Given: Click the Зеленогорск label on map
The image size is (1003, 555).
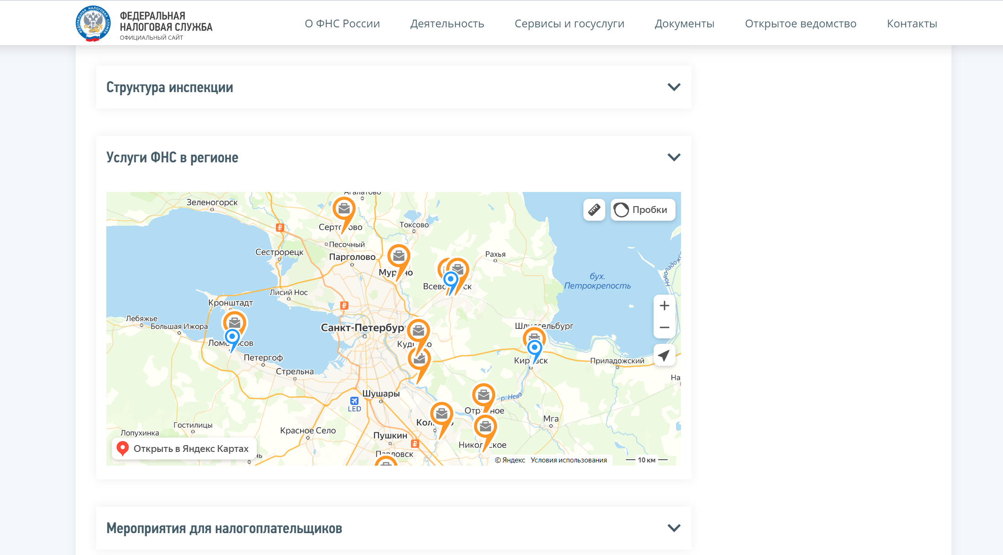Looking at the screenshot, I should coord(212,202).
